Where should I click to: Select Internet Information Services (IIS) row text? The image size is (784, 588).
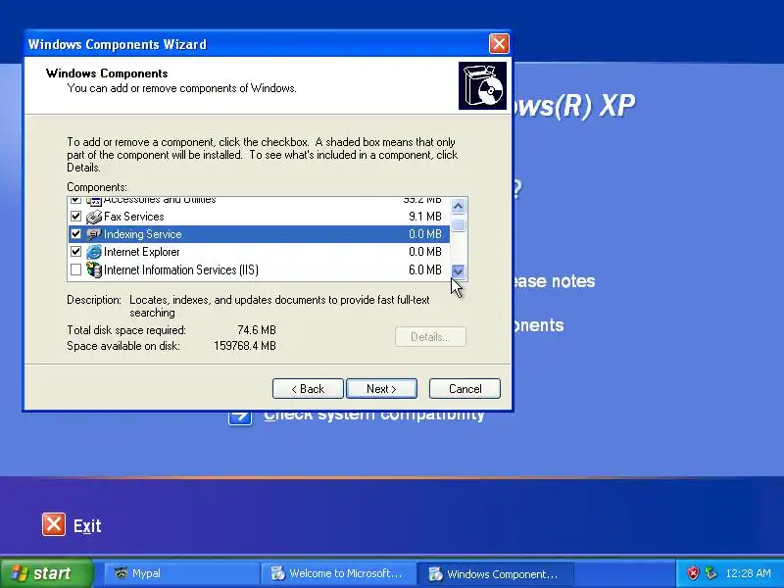tap(181, 270)
